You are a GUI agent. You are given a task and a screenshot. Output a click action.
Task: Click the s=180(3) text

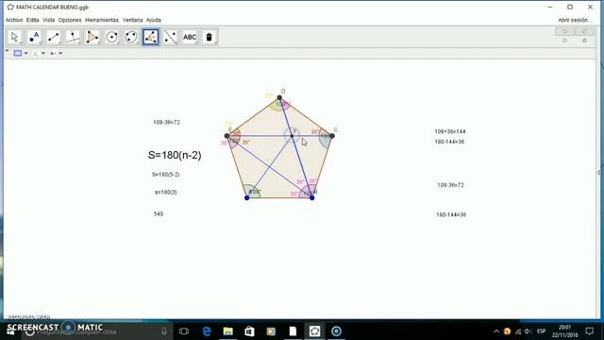pos(166,192)
